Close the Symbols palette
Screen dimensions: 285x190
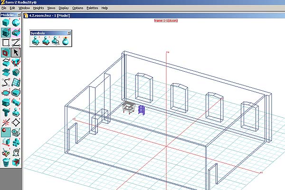69,33
